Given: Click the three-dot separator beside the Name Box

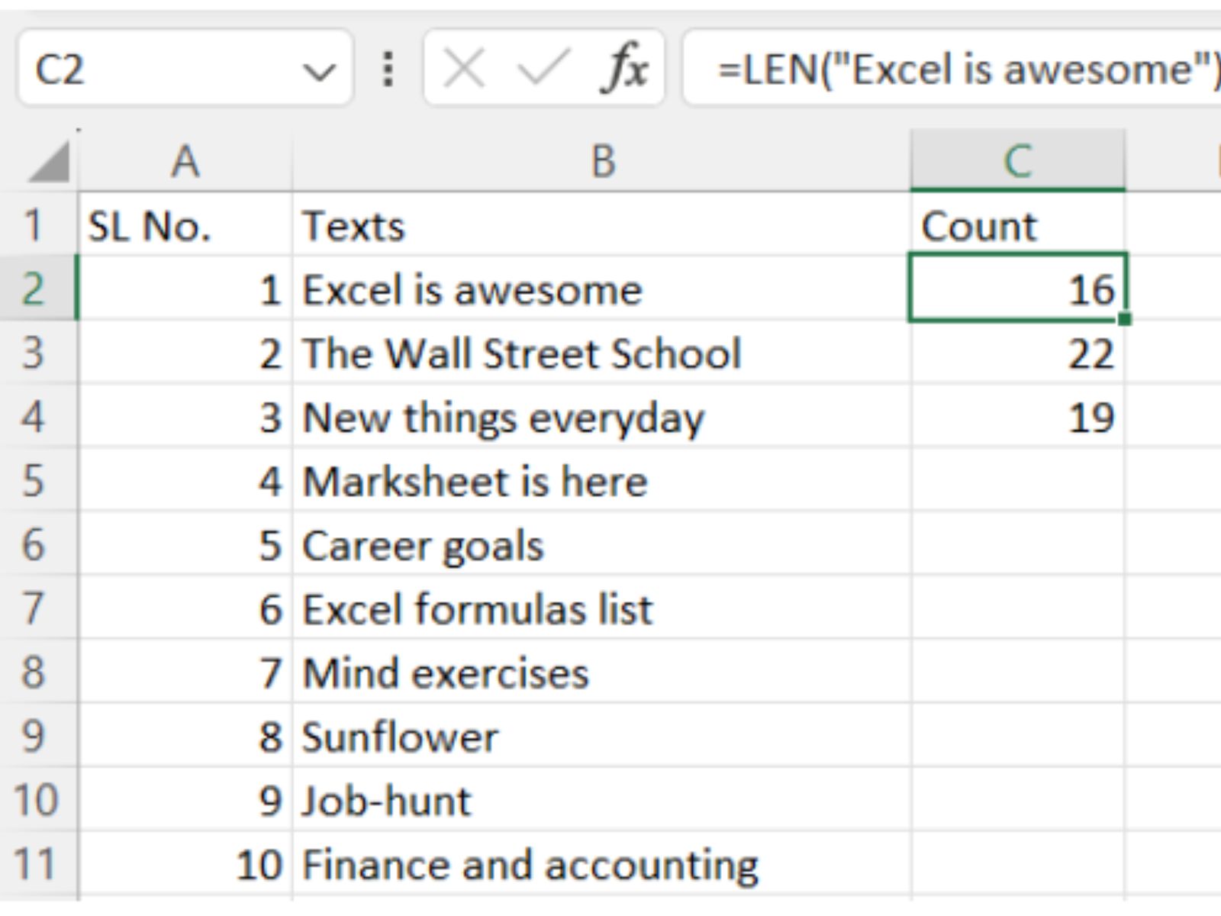Looking at the screenshot, I should [x=388, y=70].
